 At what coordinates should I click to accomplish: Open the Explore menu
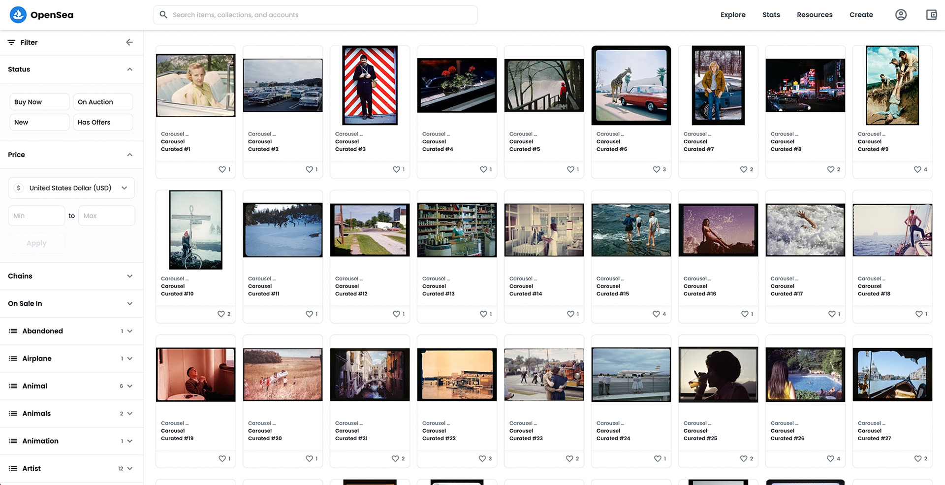733,15
